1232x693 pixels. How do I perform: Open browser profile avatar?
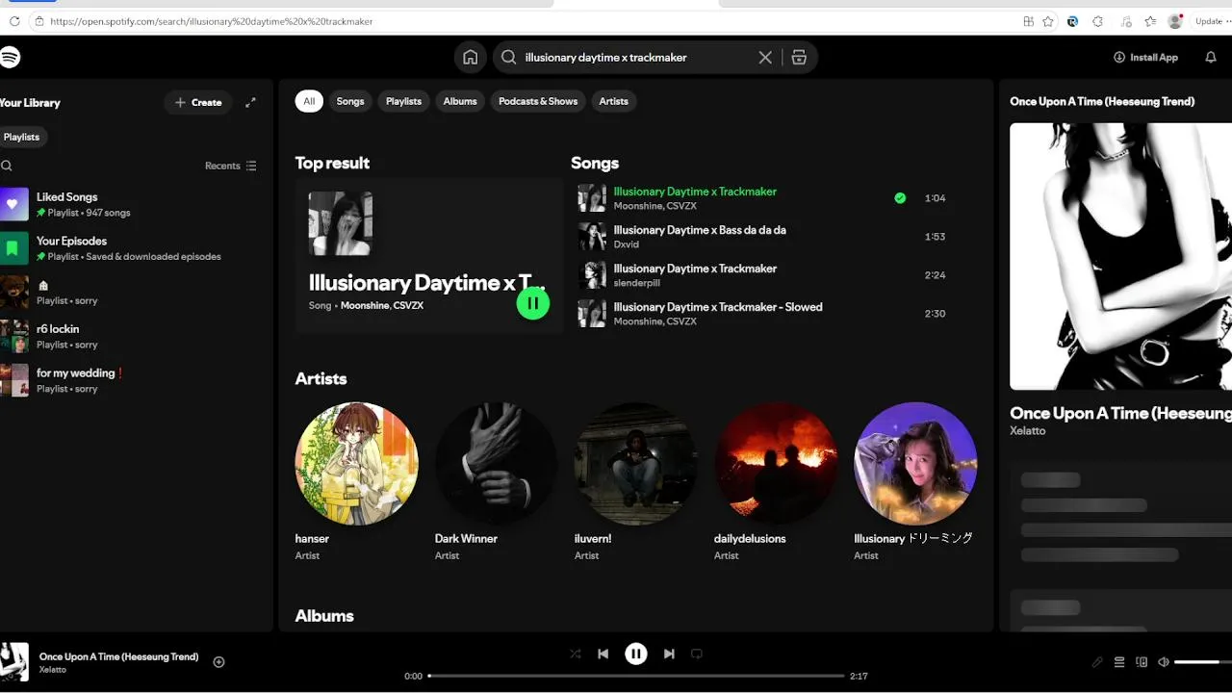coord(1175,21)
